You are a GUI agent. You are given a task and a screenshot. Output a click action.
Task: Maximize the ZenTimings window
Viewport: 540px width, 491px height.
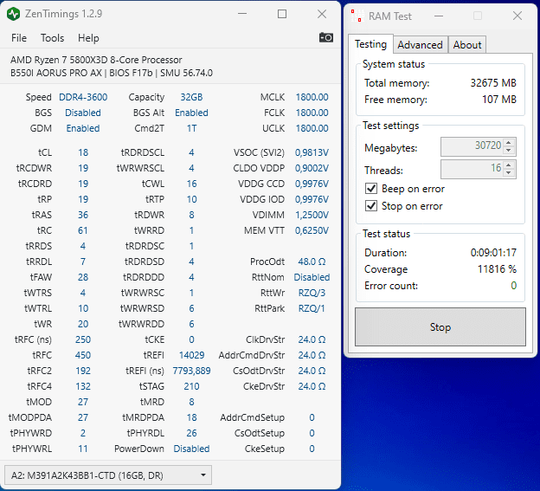pos(282,14)
